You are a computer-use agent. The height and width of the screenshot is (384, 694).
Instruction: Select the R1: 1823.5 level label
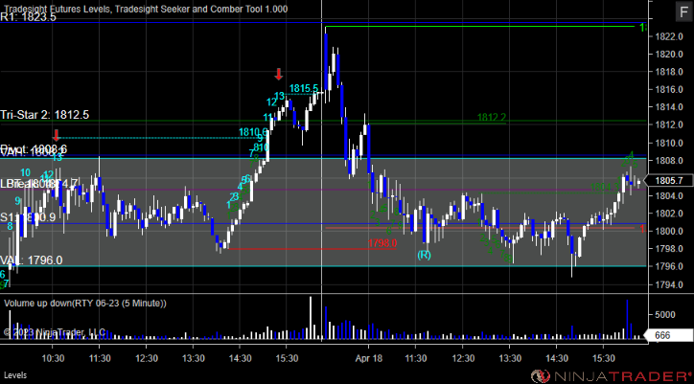[x=29, y=17]
